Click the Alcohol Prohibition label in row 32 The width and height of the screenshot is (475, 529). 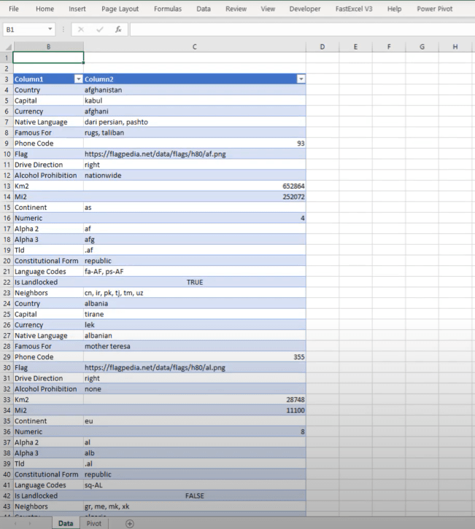(46, 388)
